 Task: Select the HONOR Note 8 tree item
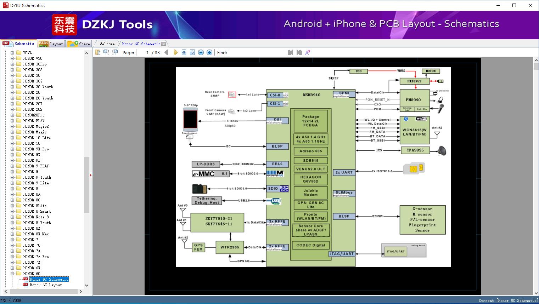[36, 217]
